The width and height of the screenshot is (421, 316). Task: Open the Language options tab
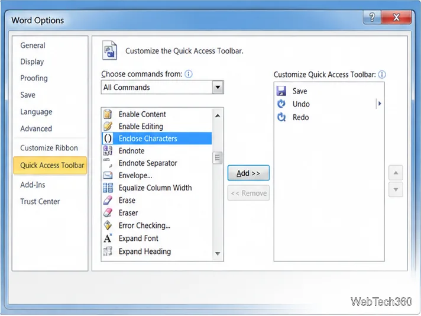tap(36, 112)
